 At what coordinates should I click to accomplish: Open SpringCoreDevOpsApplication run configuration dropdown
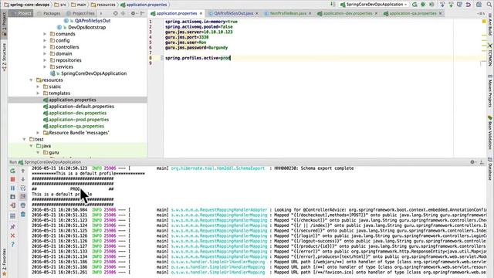(x=374, y=5)
